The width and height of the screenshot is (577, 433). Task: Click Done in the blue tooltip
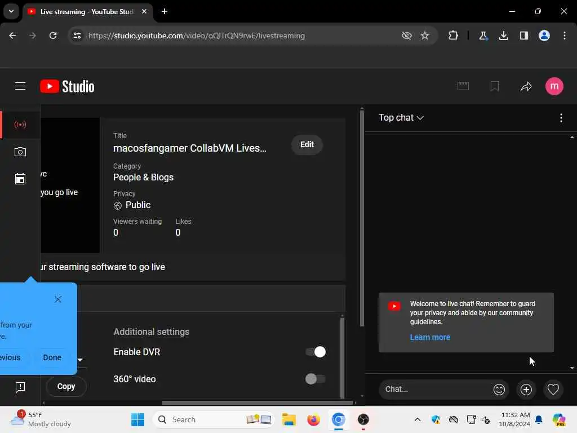pos(52,357)
